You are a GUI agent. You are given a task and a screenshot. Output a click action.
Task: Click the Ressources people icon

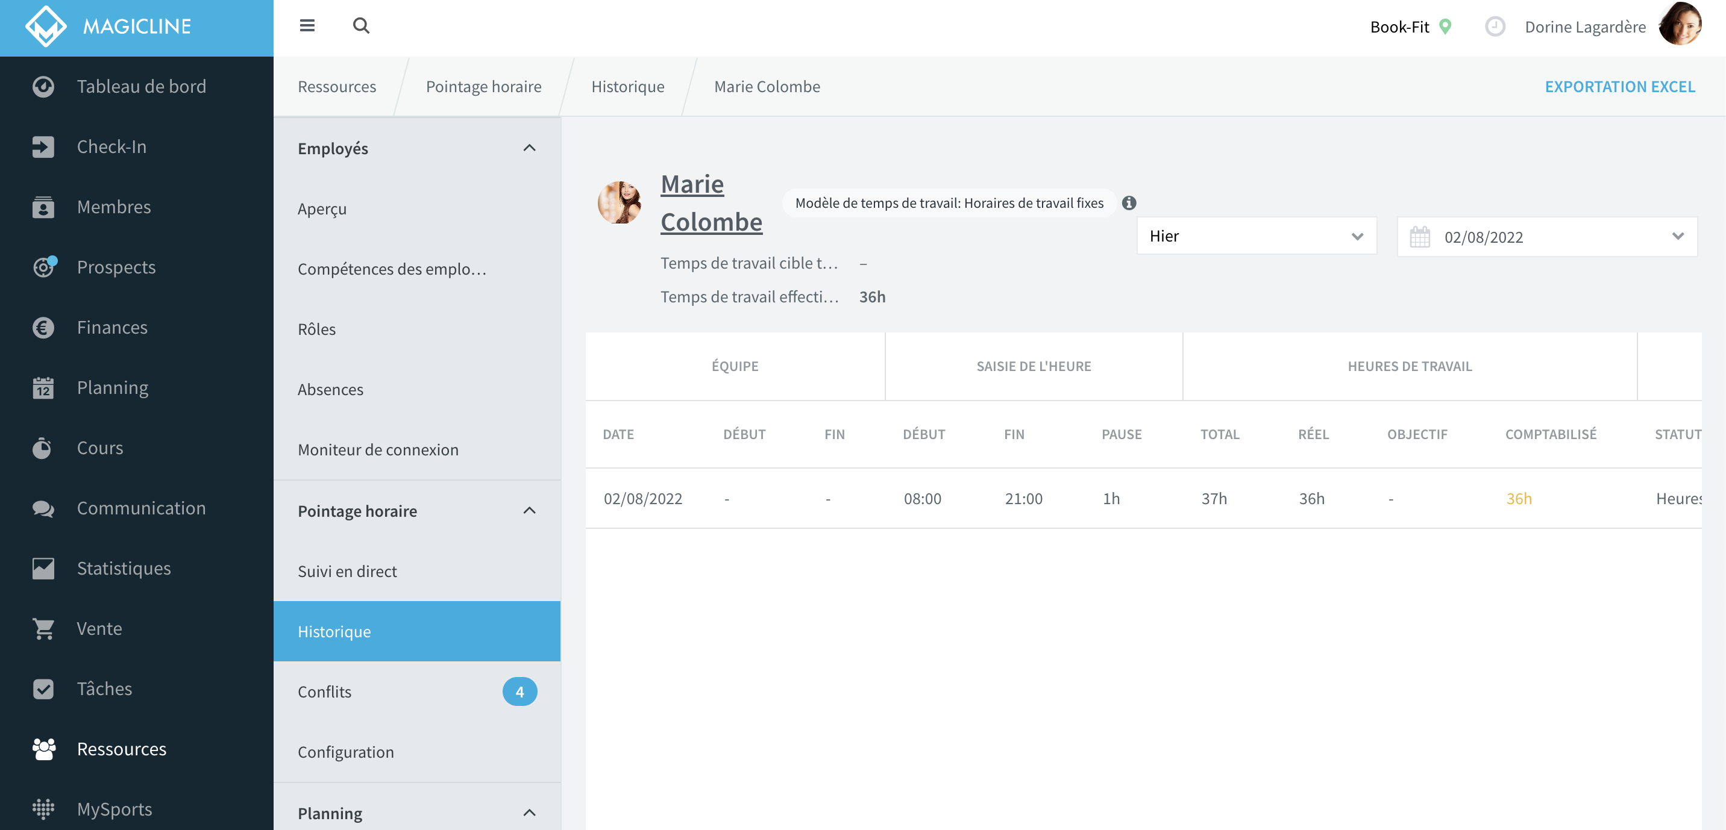click(x=43, y=749)
